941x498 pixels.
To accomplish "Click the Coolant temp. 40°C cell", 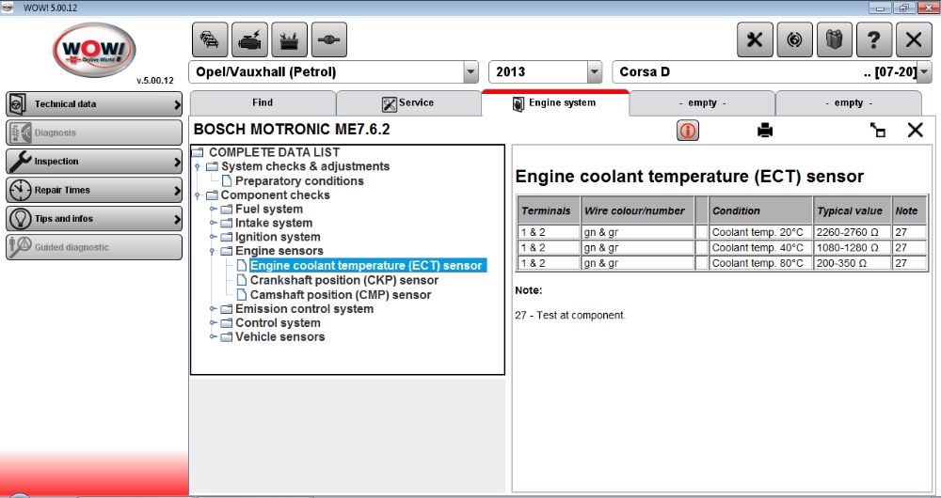I will point(760,247).
